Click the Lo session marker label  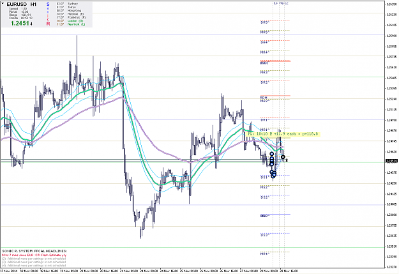point(276,3)
